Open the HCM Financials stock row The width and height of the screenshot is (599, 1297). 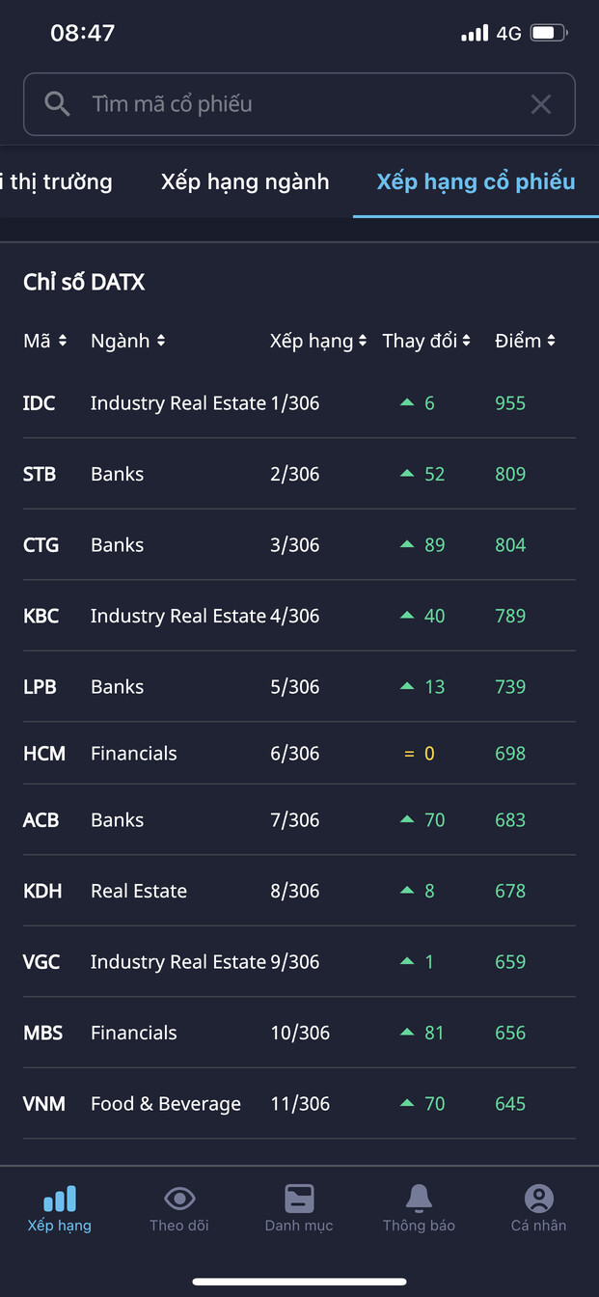(299, 754)
